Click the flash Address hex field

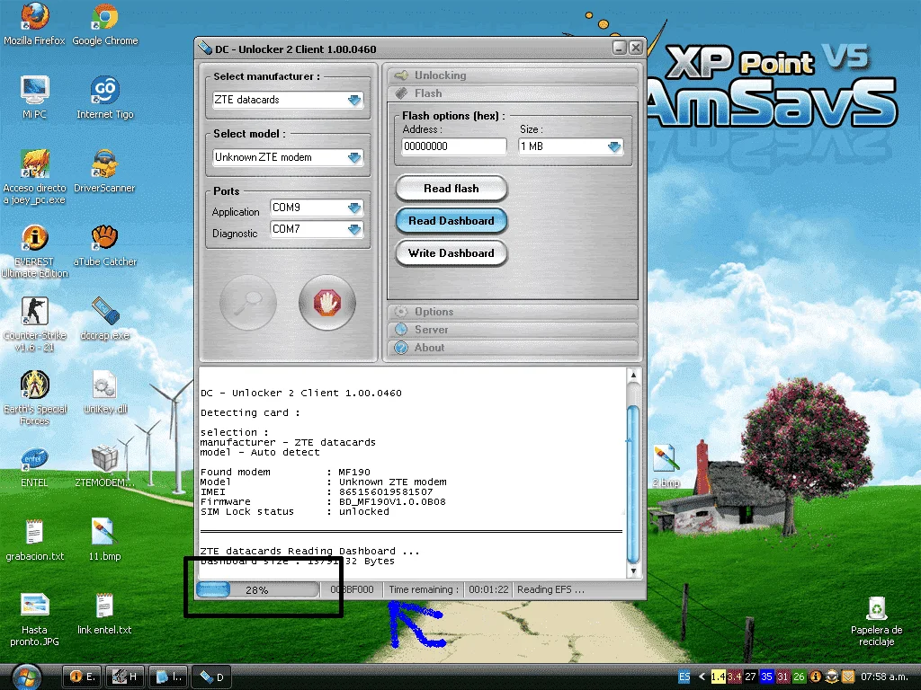[x=454, y=146]
